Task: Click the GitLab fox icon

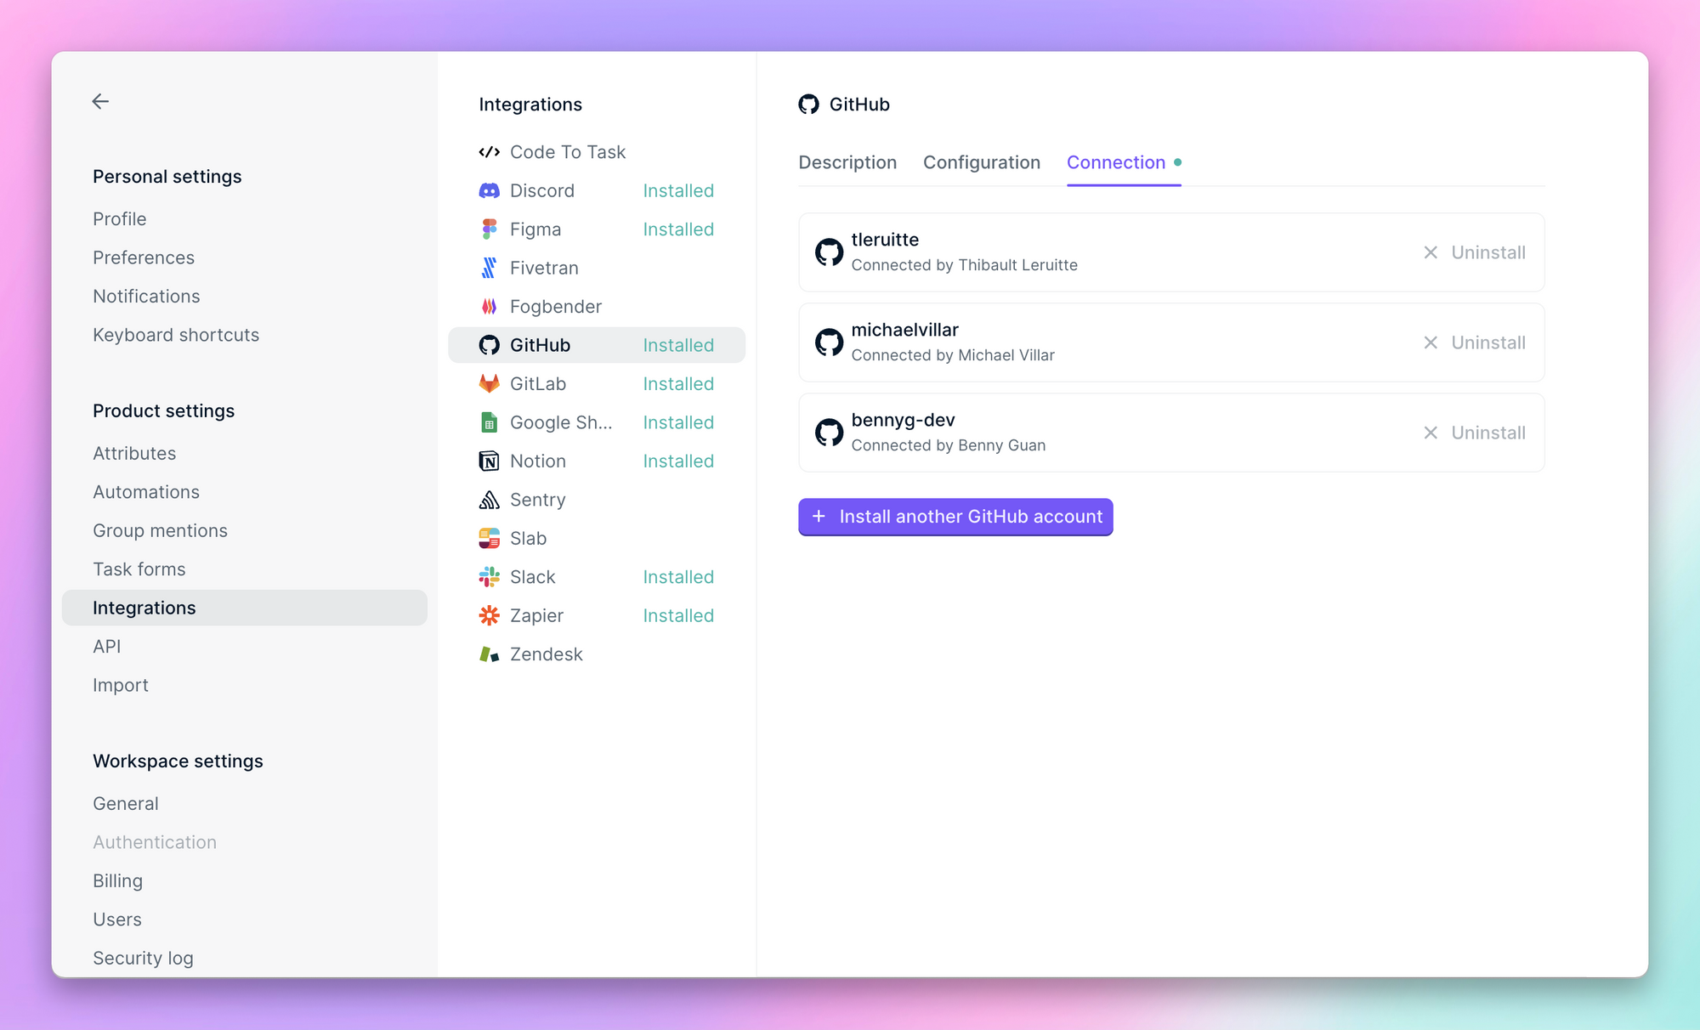Action: click(489, 384)
